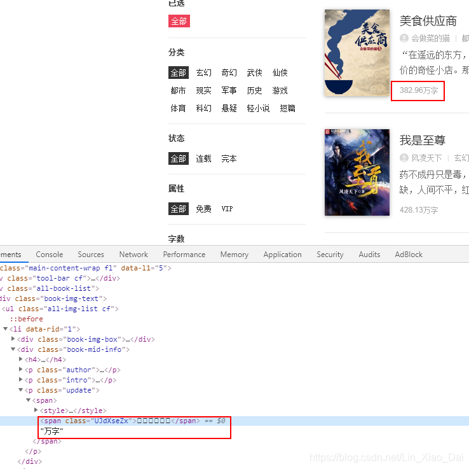Collapse the book-mid-info div node
This screenshot has width=469, height=469.
point(13,349)
